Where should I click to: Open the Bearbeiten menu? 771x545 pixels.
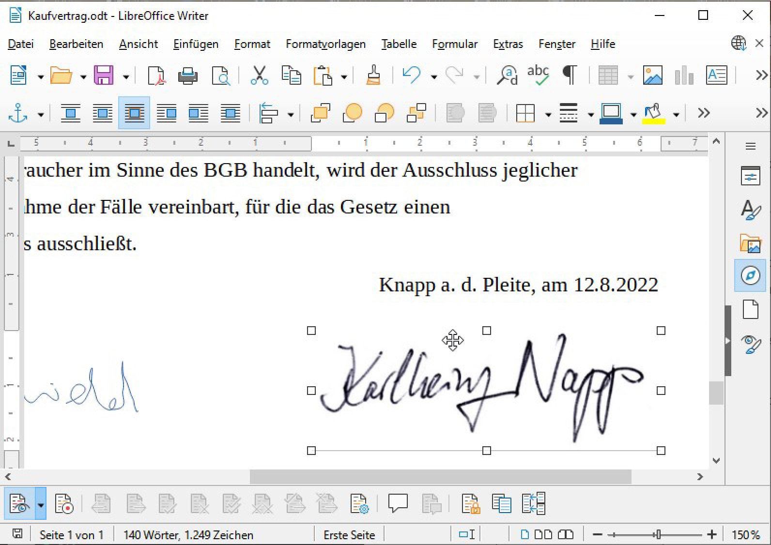(77, 44)
